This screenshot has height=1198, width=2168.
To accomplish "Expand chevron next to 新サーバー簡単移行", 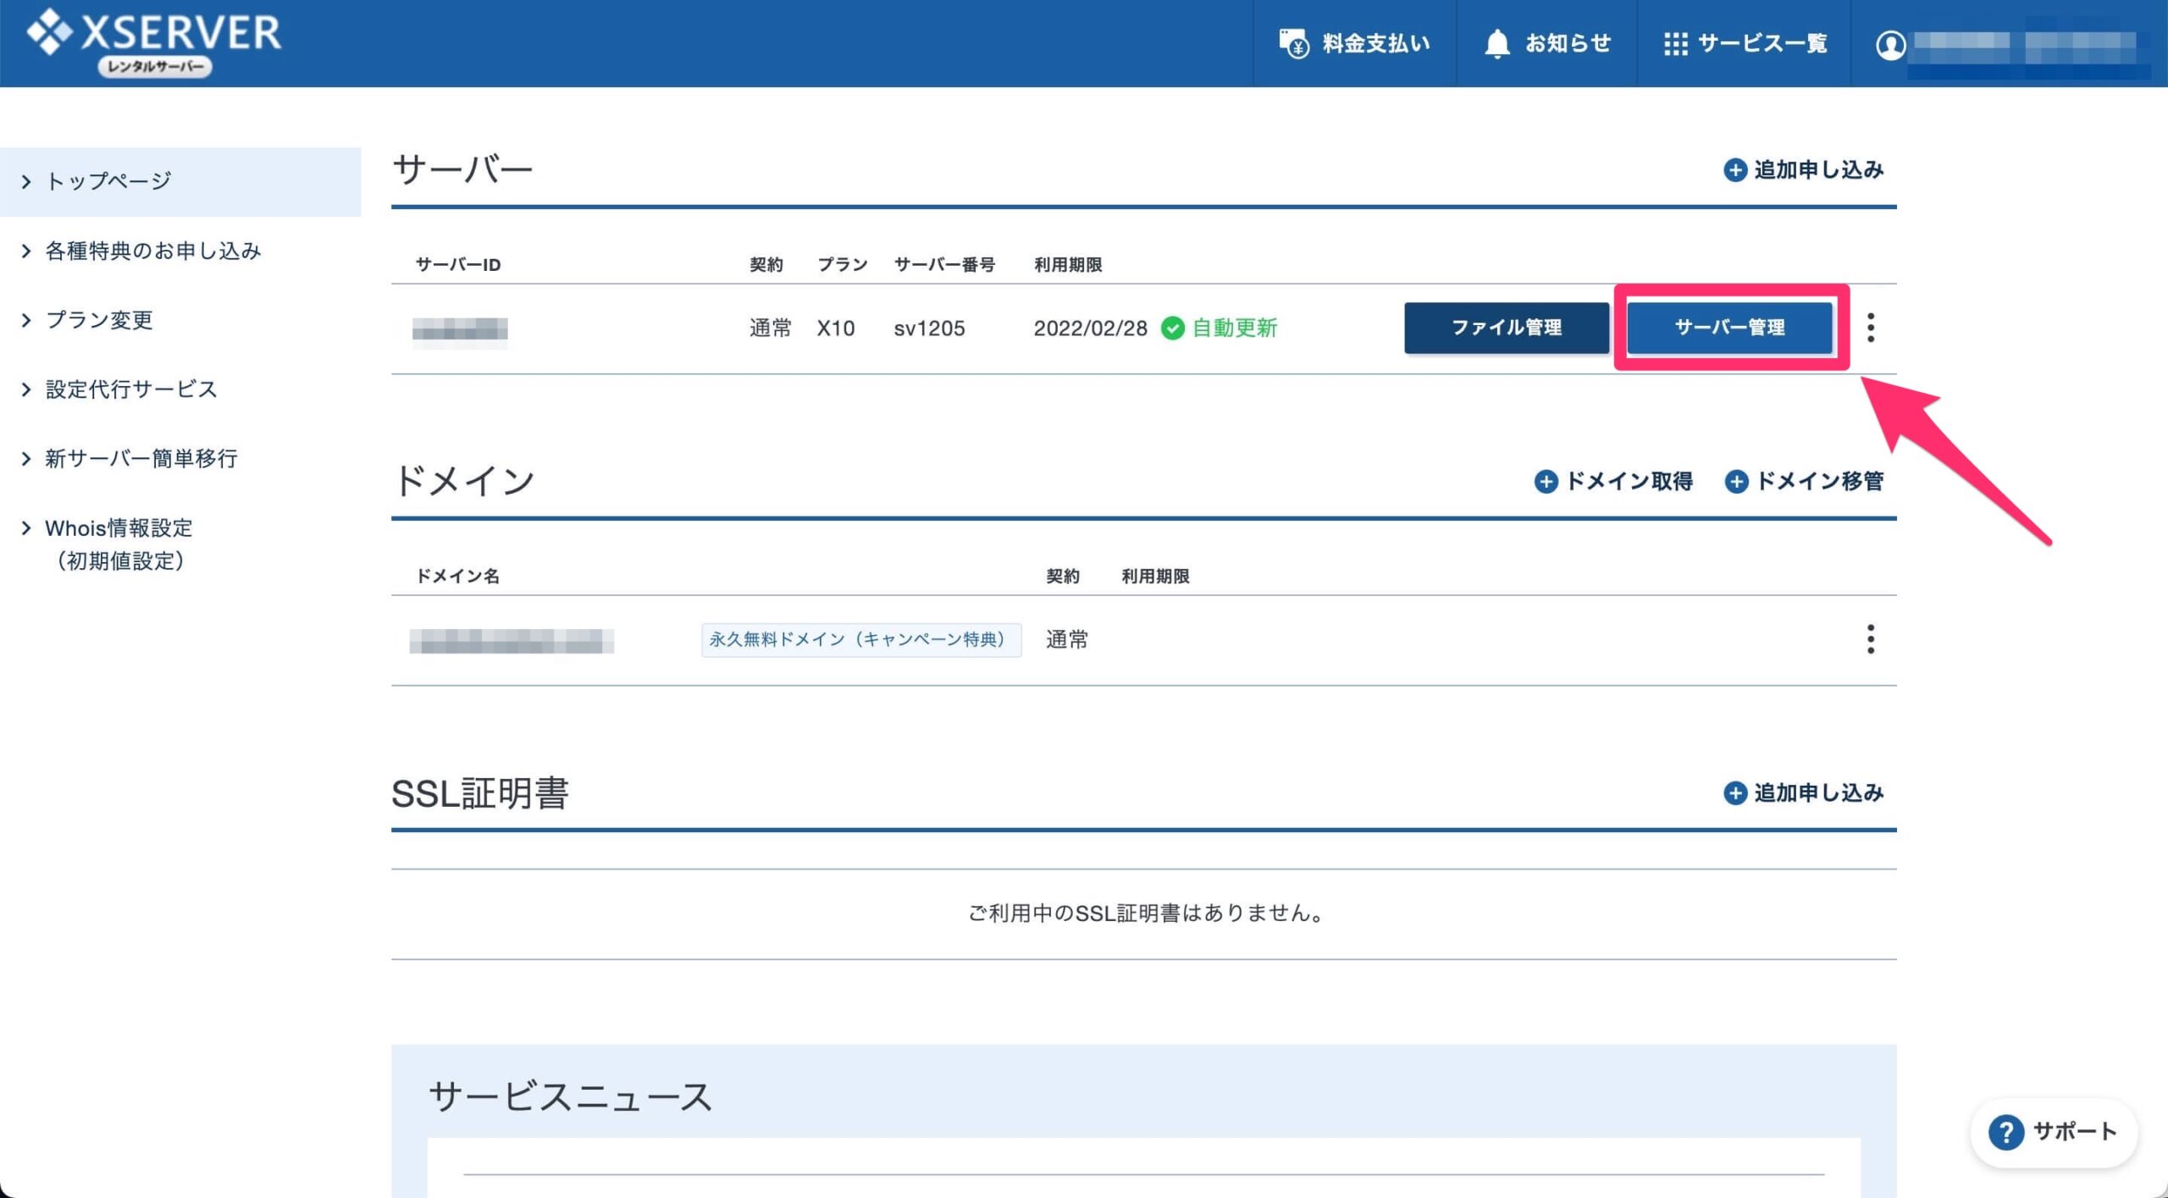I will (x=26, y=460).
